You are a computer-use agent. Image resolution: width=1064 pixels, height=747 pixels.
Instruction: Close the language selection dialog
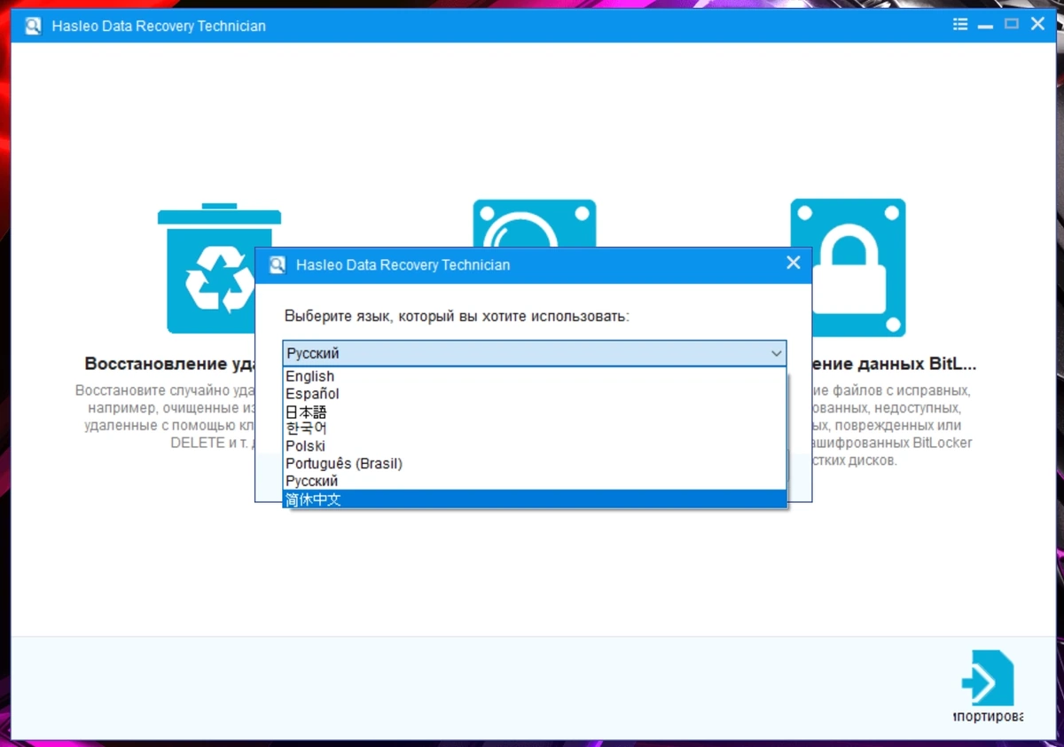point(794,263)
